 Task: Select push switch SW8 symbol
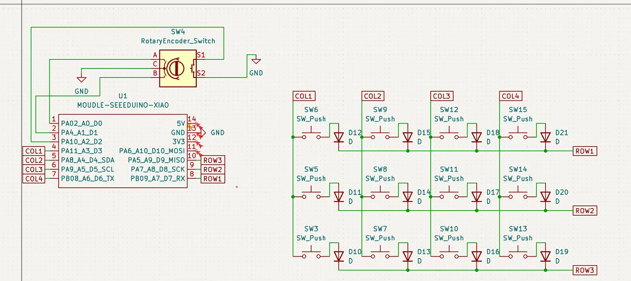[x=380, y=193]
